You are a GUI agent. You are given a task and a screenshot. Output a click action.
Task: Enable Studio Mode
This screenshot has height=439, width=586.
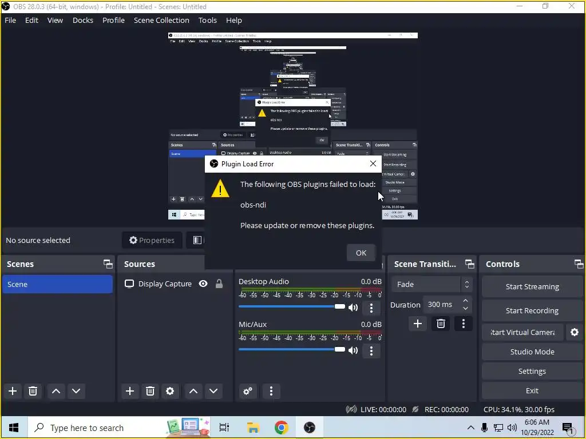pyautogui.click(x=532, y=352)
